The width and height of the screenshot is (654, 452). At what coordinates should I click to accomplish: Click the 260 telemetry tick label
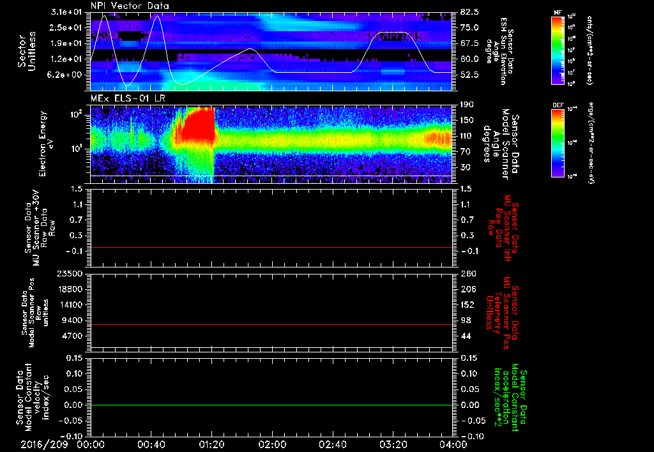tap(468, 274)
